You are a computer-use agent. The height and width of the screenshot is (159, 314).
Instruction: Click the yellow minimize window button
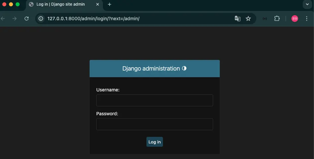pos(11,4)
